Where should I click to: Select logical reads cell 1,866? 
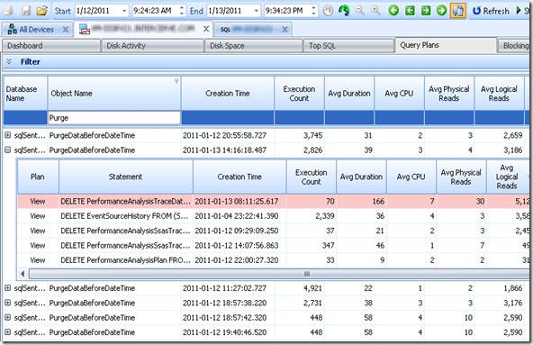(x=499, y=288)
